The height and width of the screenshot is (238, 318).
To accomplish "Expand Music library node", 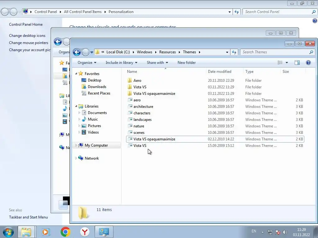I will pyautogui.click(x=79, y=119).
